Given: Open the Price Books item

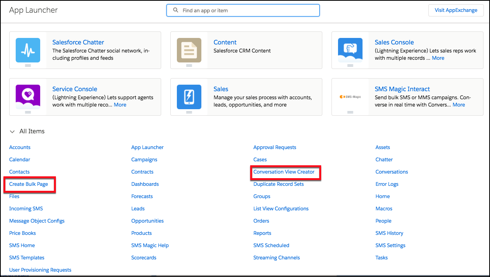Looking at the screenshot, I should click(x=23, y=233).
